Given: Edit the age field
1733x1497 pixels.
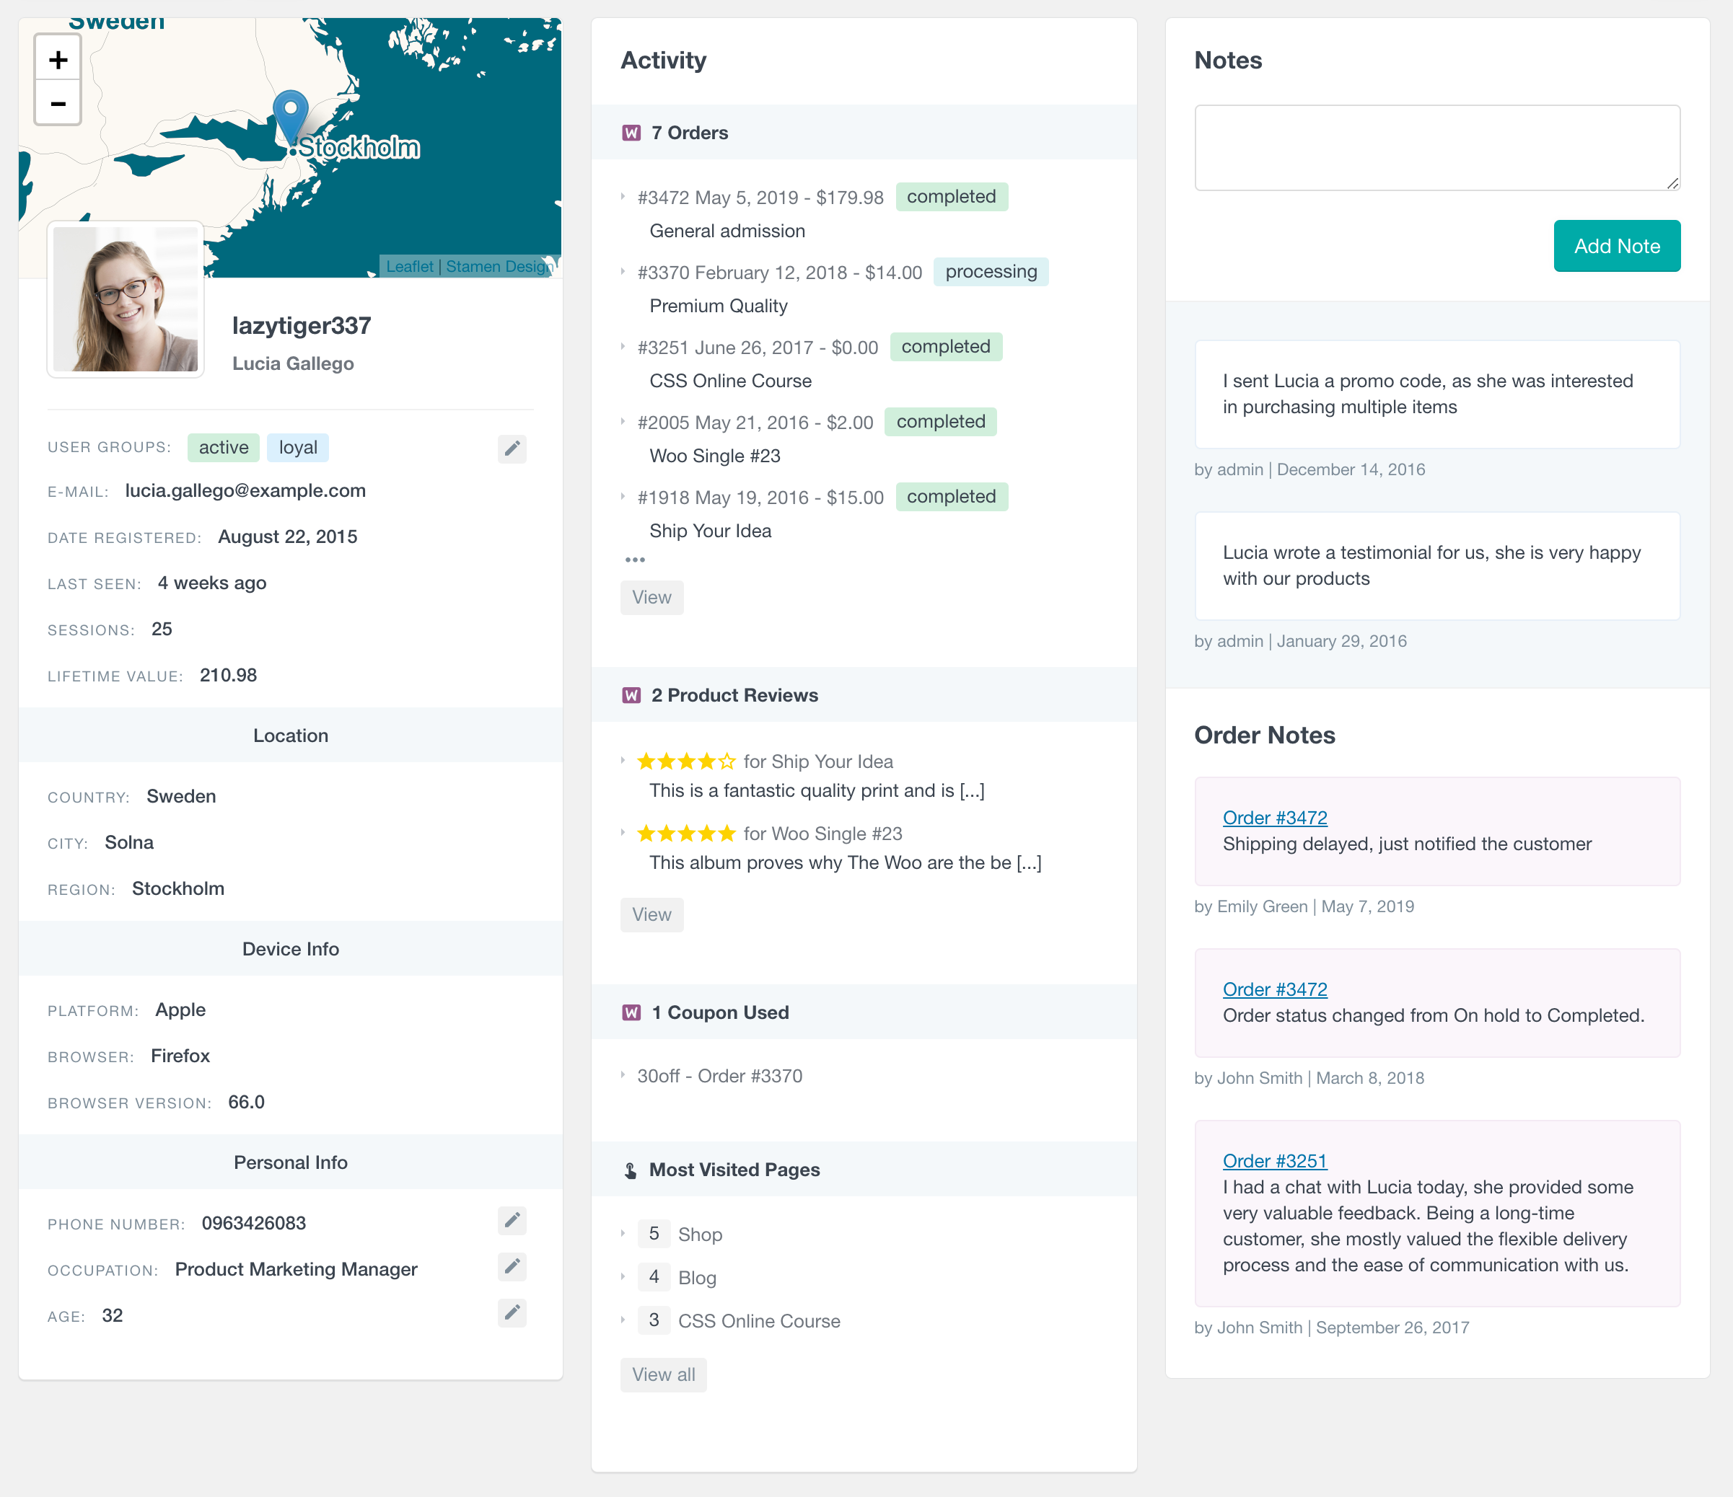Looking at the screenshot, I should (x=512, y=1313).
